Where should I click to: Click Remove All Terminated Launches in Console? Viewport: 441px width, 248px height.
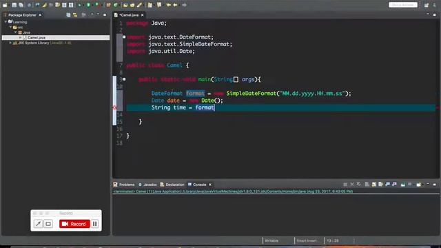tap(358, 185)
